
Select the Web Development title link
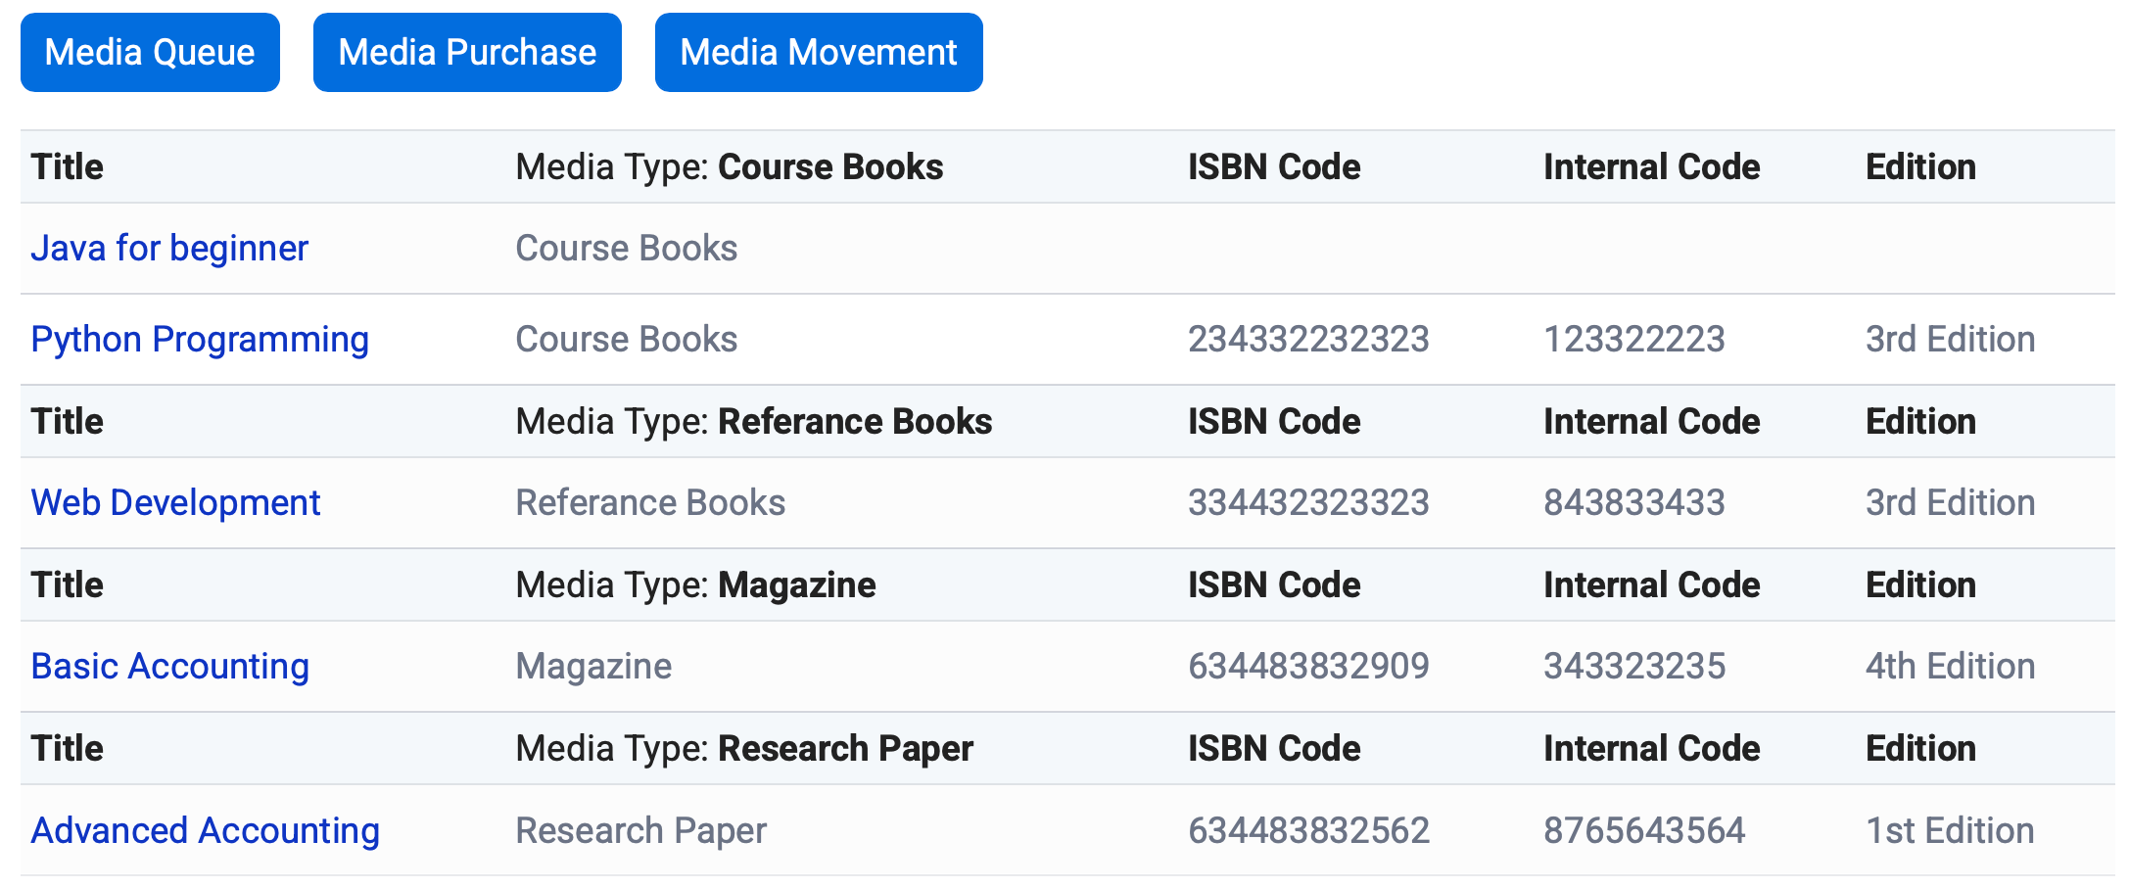pos(175,503)
